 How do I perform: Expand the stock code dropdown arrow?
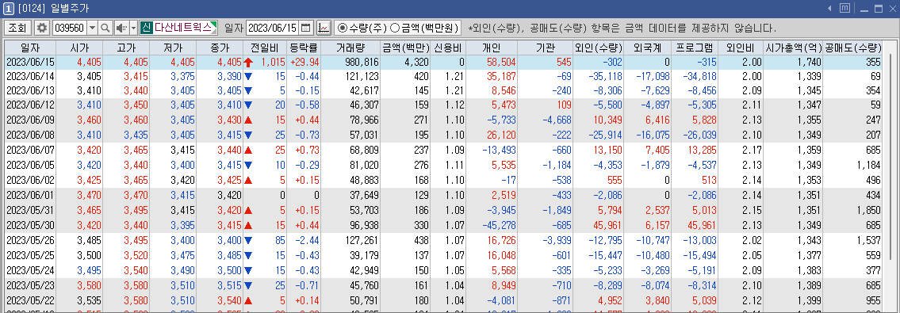[92, 28]
